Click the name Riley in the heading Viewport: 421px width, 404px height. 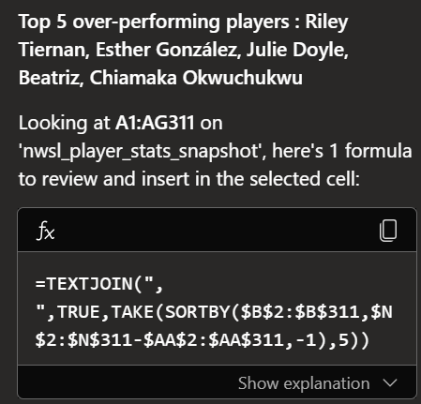[x=326, y=22]
